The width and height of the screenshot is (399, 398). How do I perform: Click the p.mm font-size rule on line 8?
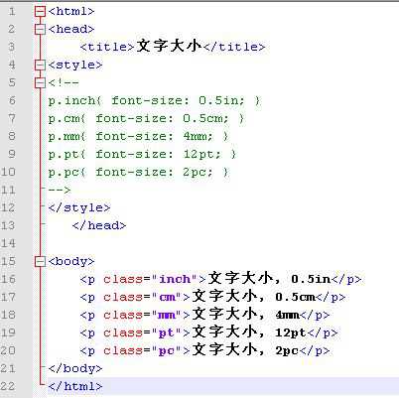(x=138, y=136)
